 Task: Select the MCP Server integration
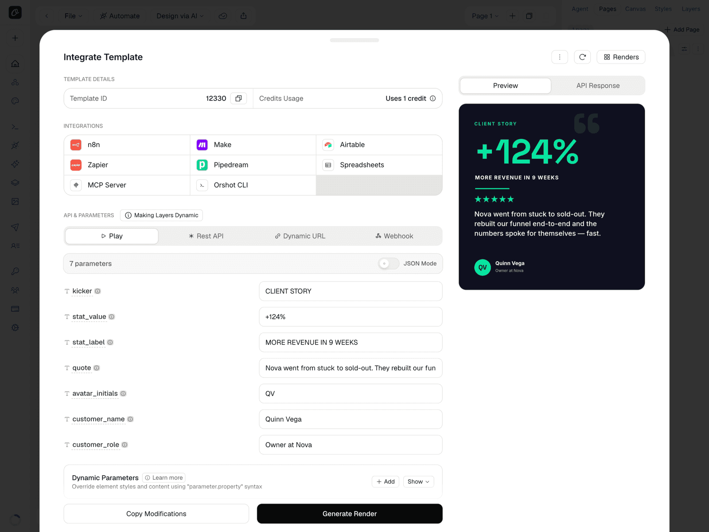(x=127, y=185)
